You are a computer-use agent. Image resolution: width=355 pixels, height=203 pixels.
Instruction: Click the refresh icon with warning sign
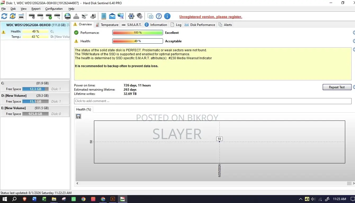pyautogui.click(x=13, y=16)
